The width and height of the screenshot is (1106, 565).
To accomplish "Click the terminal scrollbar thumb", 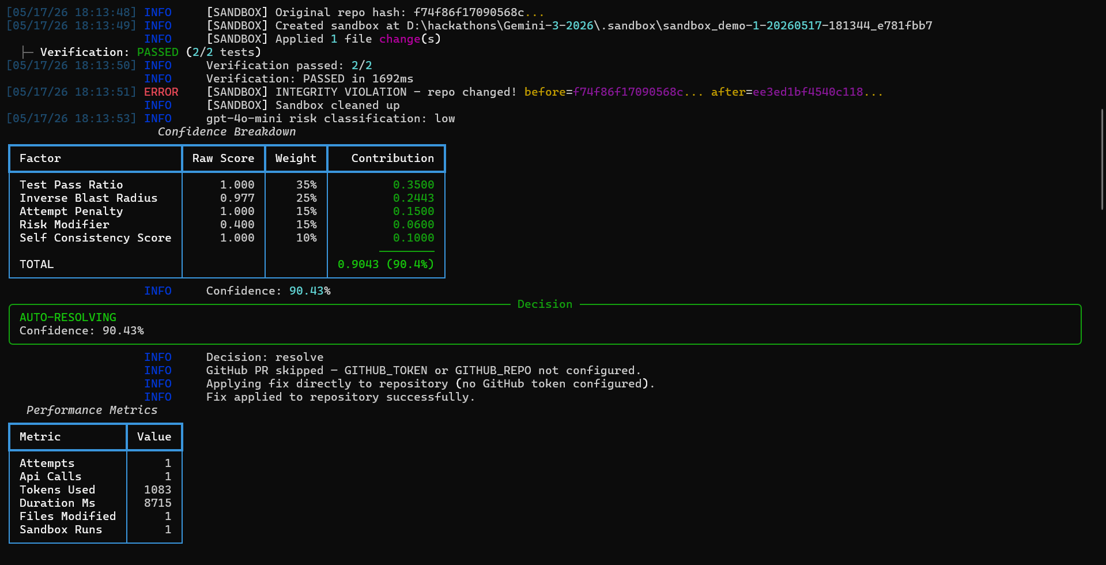I will coord(1102,159).
